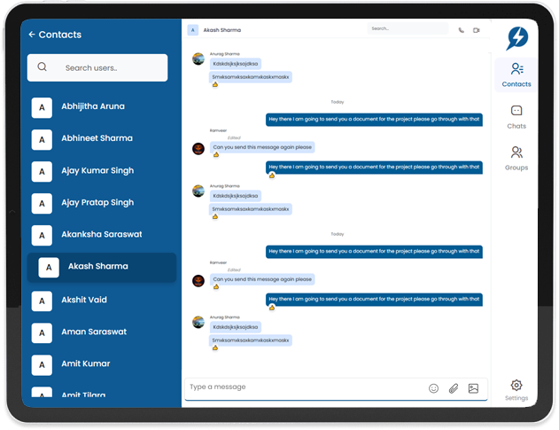Focus the Type a message field
This screenshot has height=430, width=559.
coord(301,387)
